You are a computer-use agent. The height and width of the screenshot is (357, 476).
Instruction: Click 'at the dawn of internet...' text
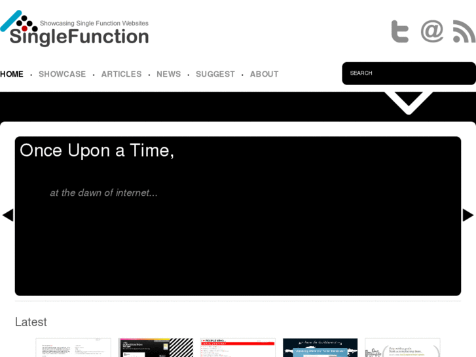tap(104, 193)
